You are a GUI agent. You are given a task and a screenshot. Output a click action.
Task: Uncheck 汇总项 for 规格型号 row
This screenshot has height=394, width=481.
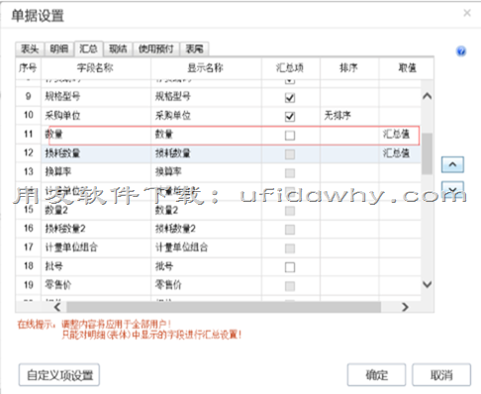pos(290,98)
